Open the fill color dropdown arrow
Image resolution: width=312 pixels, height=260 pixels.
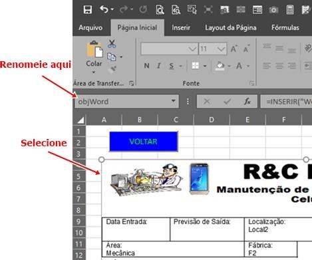(x=229, y=66)
